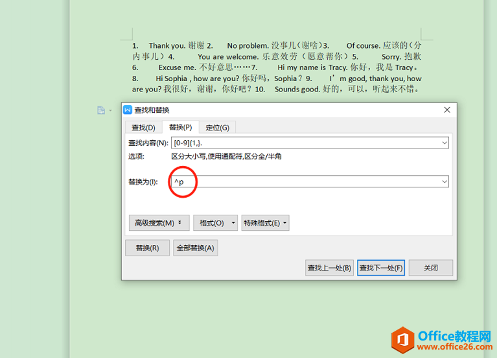The width and height of the screenshot is (497, 358).
Task: Click the text 'Sorry.' in document
Action: click(x=392, y=57)
